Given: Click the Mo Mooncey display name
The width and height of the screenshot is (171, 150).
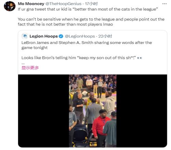Looking at the screenshot, I should [x=31, y=4].
